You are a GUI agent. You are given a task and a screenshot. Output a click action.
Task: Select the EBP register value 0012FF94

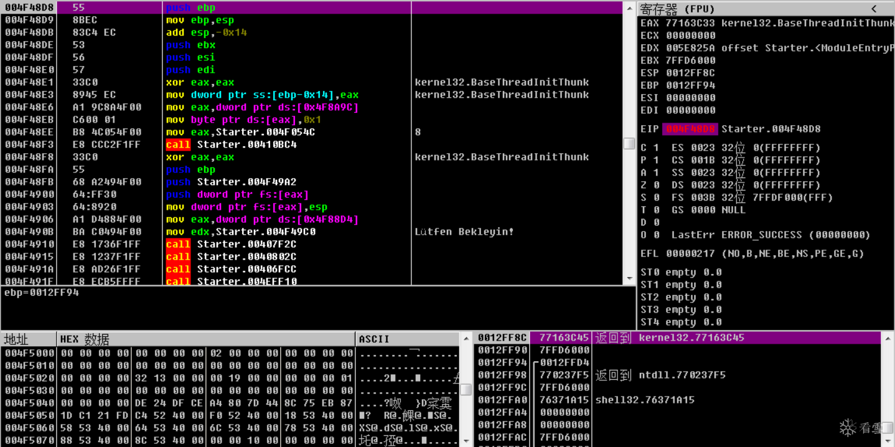(x=690, y=85)
